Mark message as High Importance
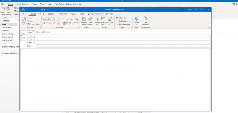This screenshot has width=238, height=113. click(123, 21)
